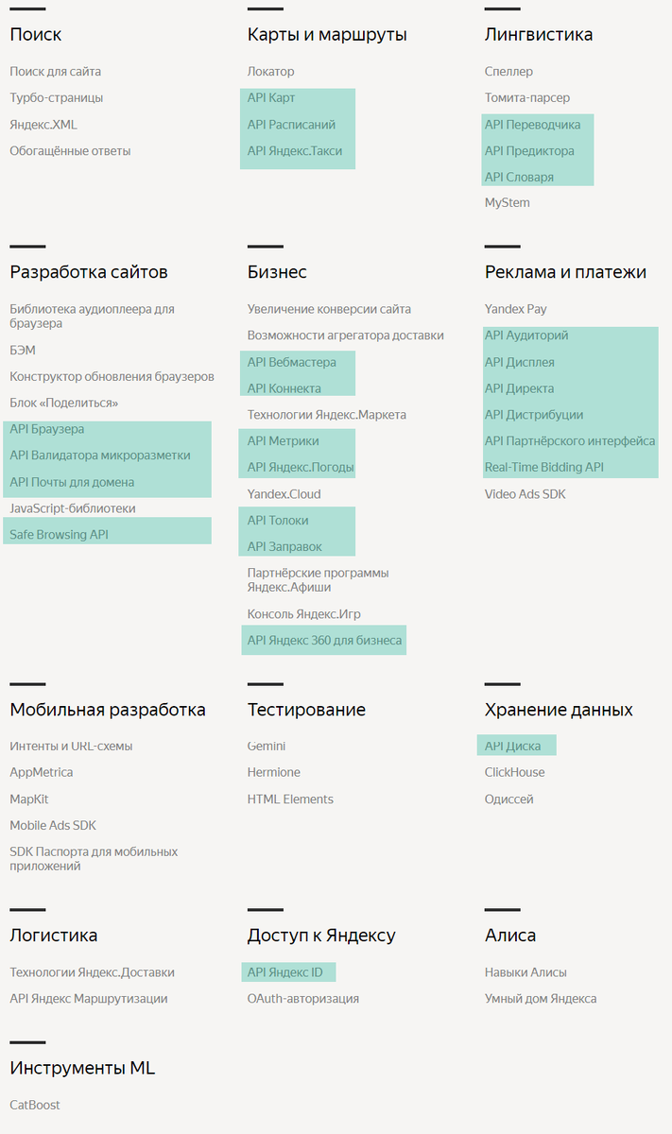Open the CatBoost link
The width and height of the screenshot is (672, 1134).
click(35, 1105)
